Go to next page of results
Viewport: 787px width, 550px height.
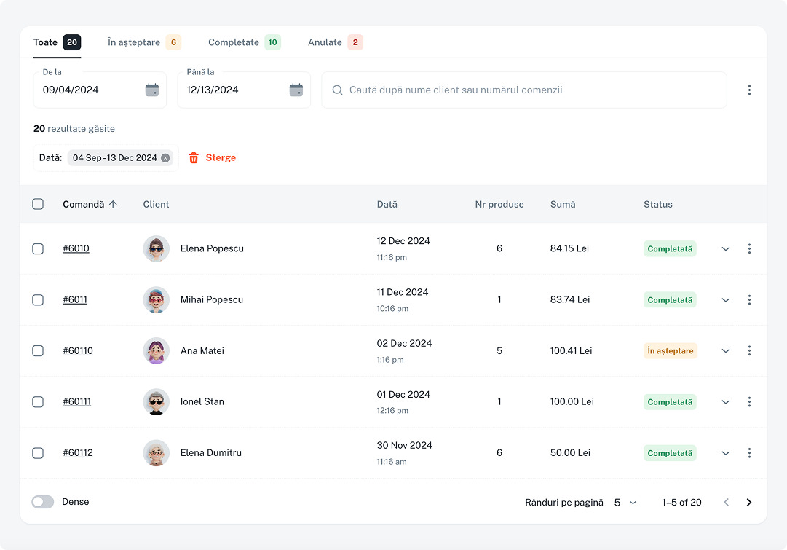[x=749, y=502]
